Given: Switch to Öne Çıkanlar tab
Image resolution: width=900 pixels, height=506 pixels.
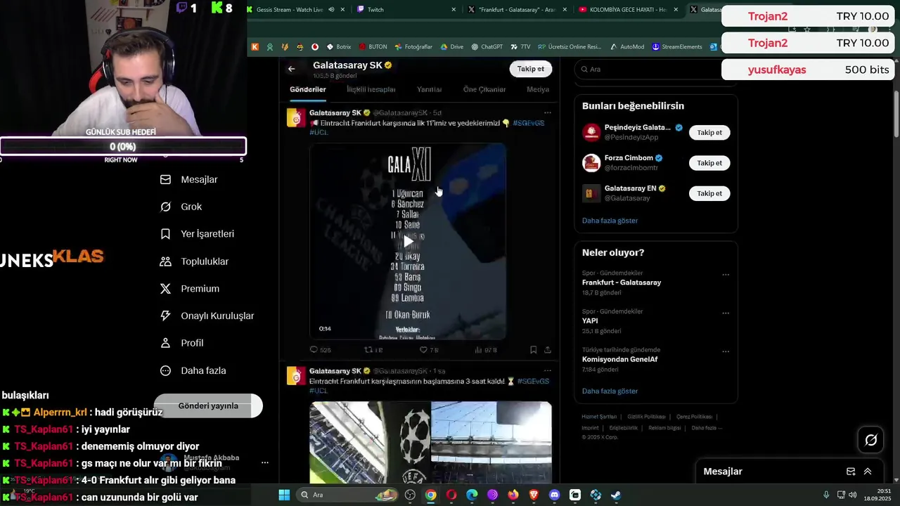Looking at the screenshot, I should [x=484, y=89].
